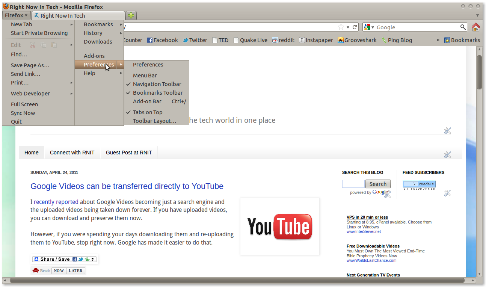Open Guest Post at RNIT page
The height and width of the screenshot is (287, 486).
click(129, 153)
